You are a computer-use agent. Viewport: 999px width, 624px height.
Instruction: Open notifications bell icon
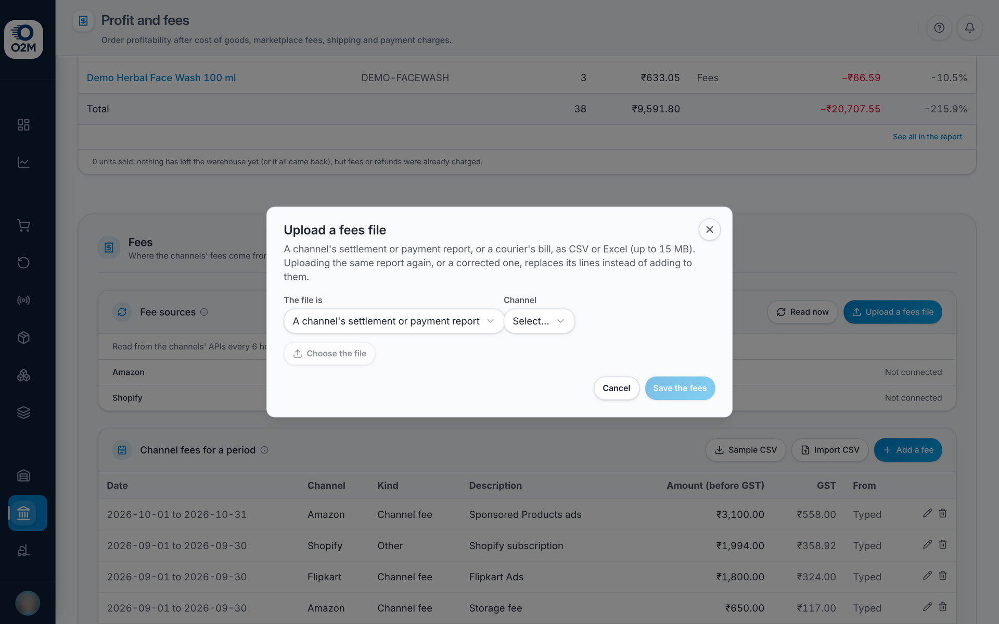coord(969,28)
